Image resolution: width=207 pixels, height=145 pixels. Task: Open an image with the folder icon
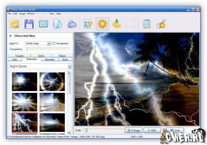15,24
